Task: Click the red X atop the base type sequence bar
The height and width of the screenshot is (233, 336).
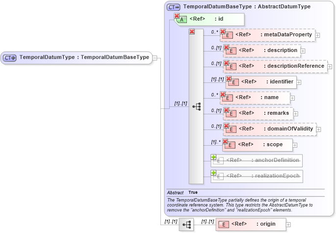Action: pos(192,31)
